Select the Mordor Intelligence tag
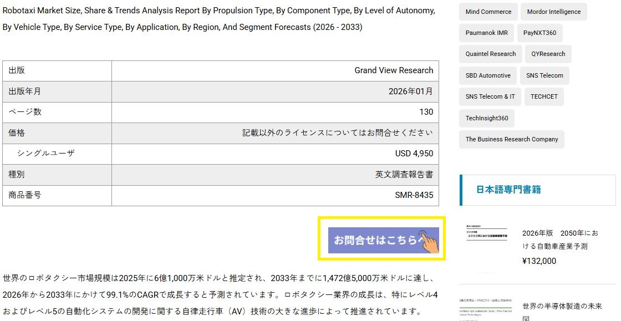Screen dimensions: 621x321 [x=553, y=12]
